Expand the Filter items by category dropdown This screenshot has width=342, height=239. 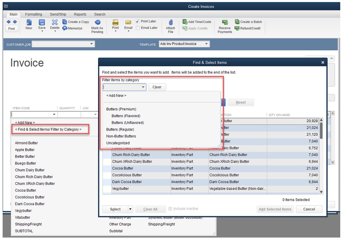coord(143,87)
